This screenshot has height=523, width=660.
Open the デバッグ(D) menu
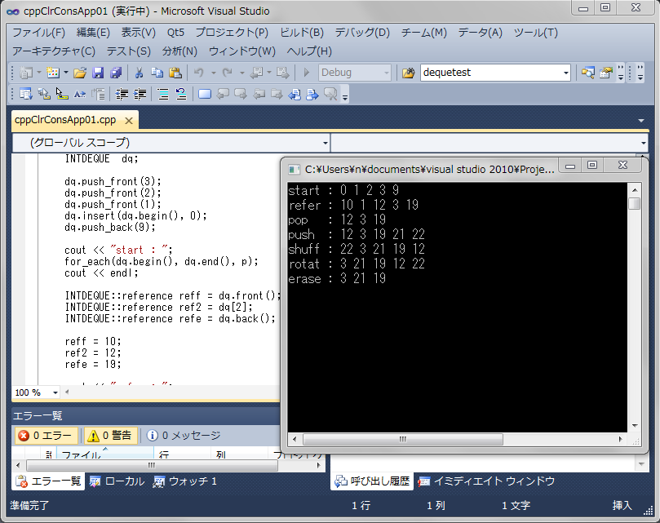(x=362, y=33)
